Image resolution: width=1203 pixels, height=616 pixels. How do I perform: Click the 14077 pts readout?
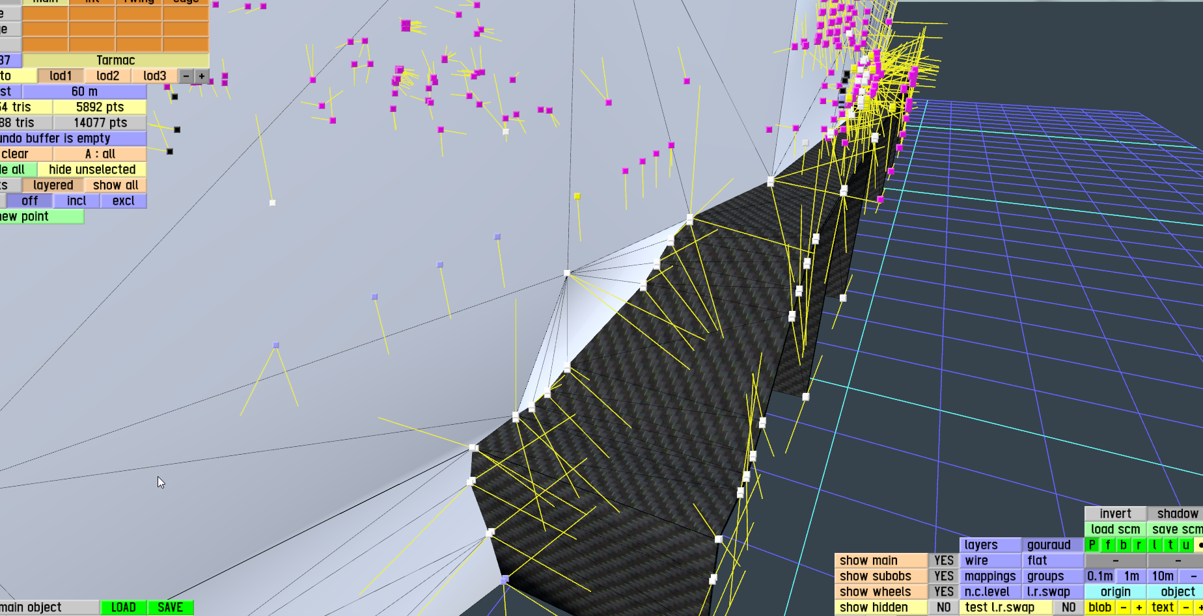(100, 123)
